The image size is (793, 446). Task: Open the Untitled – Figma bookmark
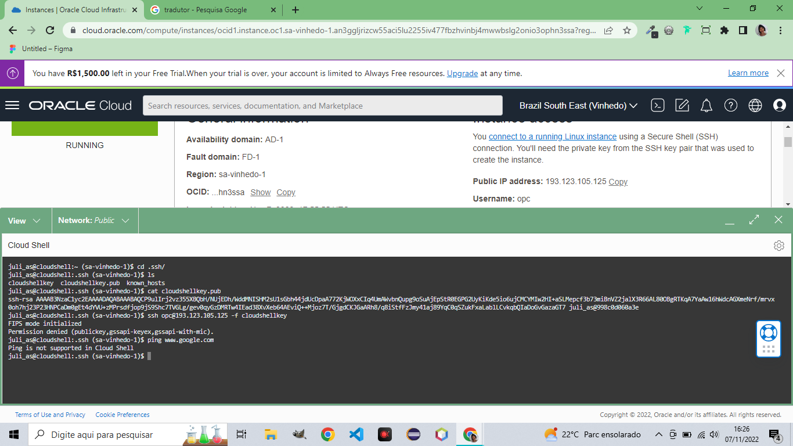pyautogui.click(x=41, y=49)
